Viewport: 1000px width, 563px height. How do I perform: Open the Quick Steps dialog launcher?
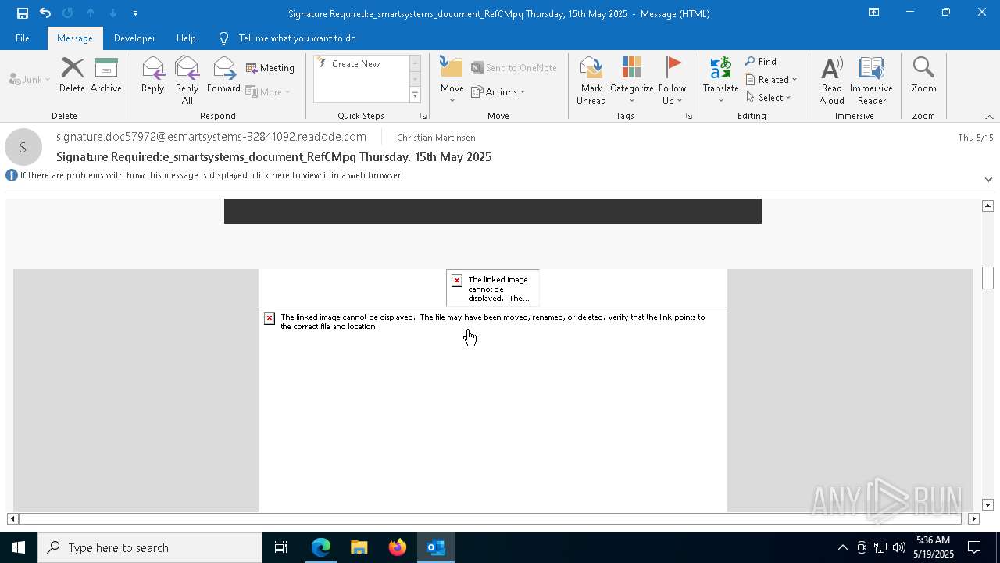tap(423, 116)
